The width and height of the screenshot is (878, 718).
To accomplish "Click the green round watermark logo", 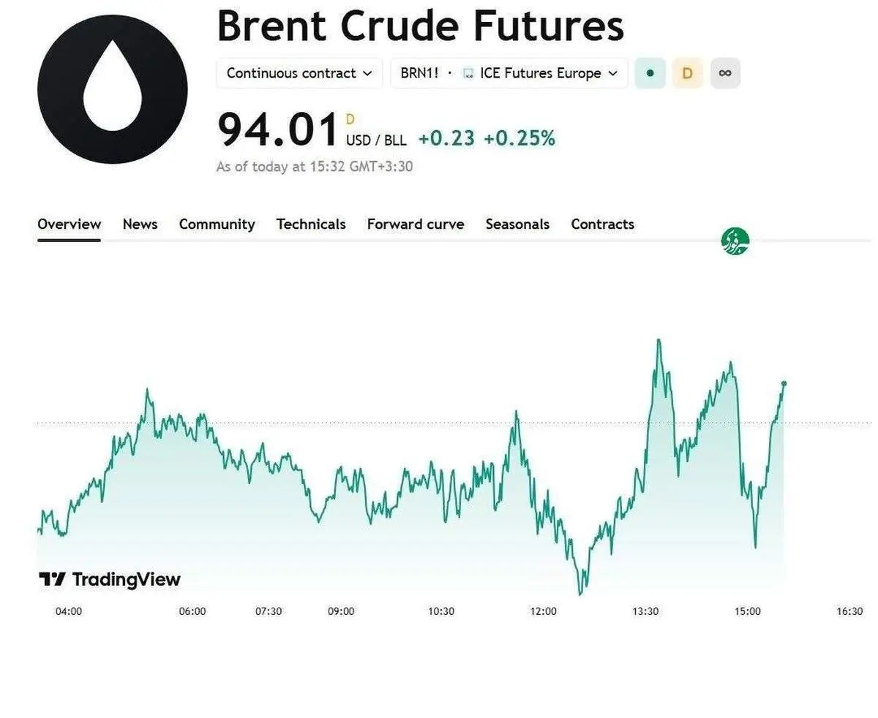I will (x=735, y=241).
